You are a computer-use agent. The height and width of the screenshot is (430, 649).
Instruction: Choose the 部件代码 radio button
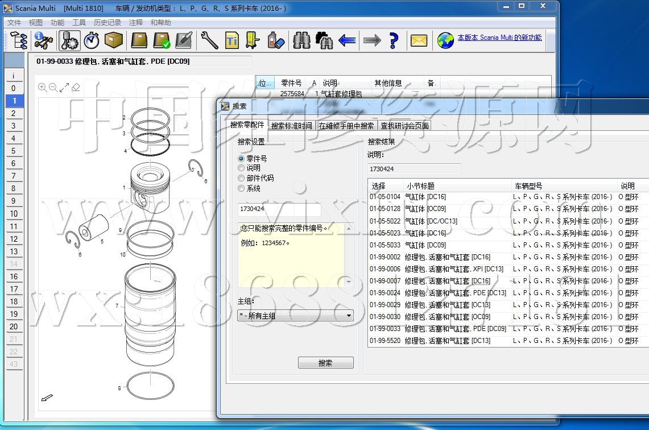click(241, 178)
